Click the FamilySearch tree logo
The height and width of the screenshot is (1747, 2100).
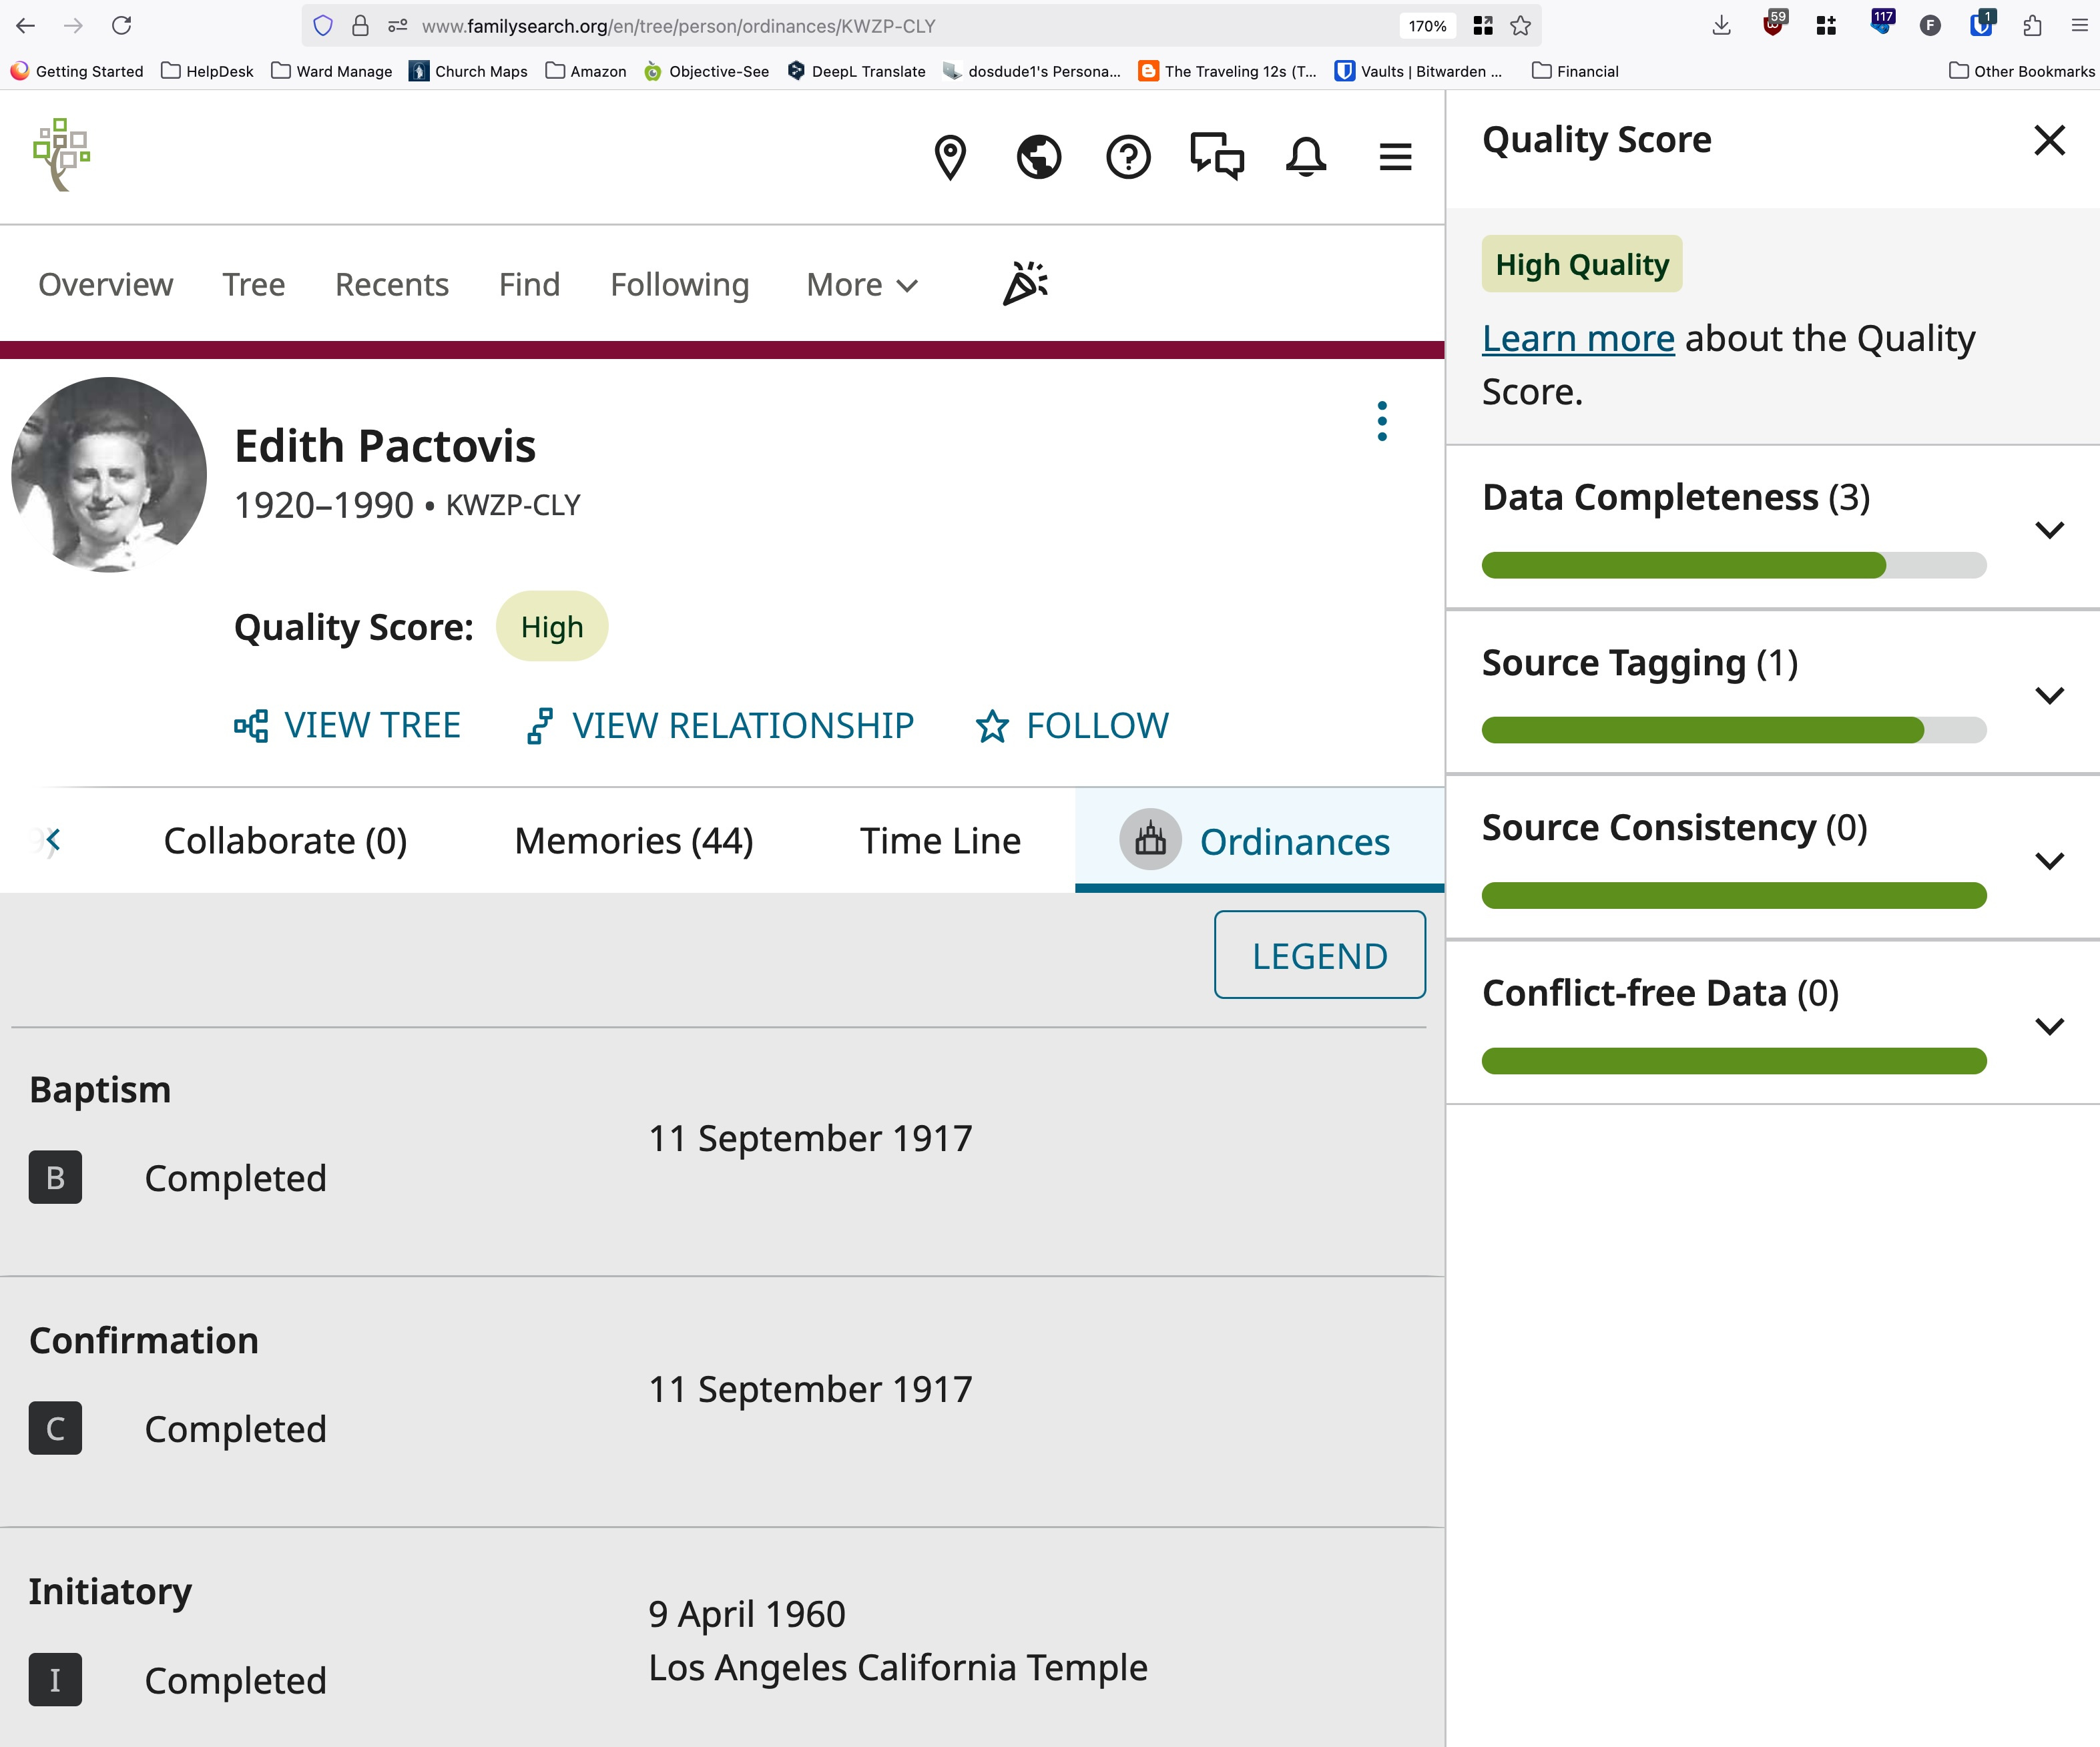click(62, 155)
